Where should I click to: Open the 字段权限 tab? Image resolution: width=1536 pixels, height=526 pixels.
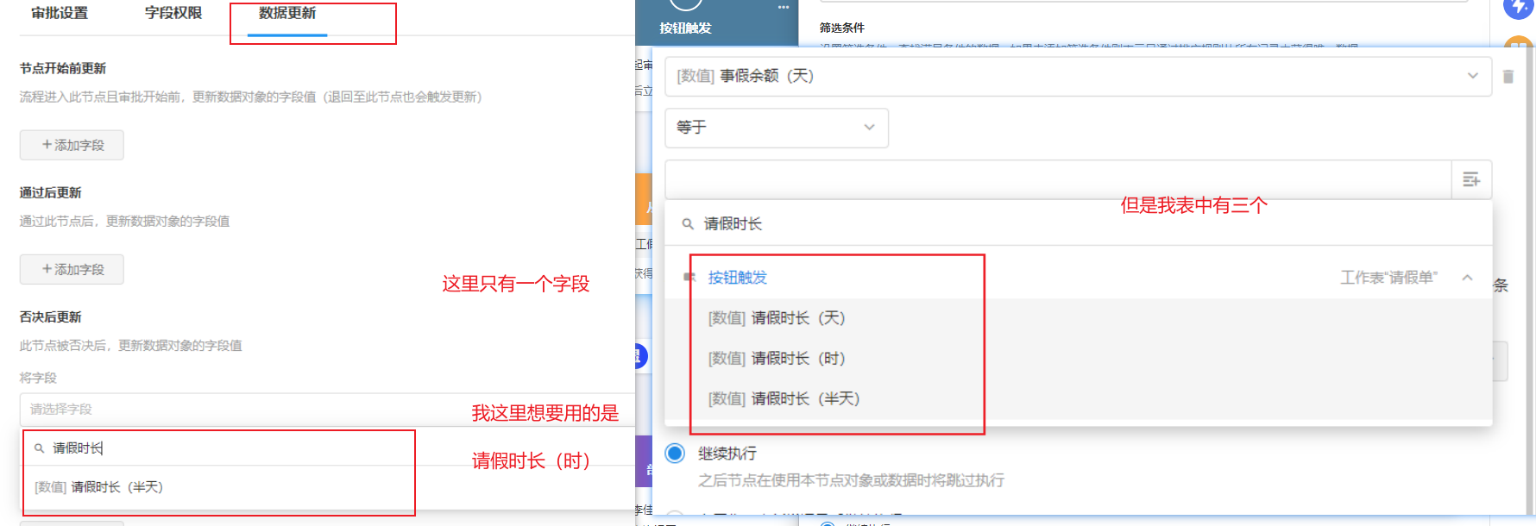coord(173,13)
